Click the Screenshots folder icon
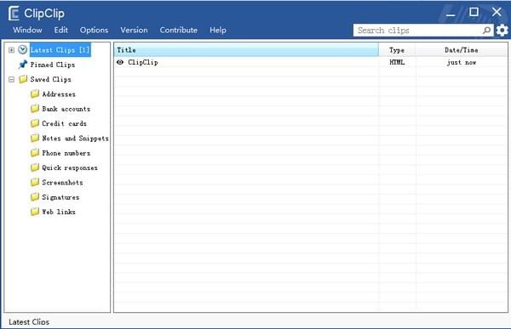This screenshot has width=511, height=329. [x=35, y=182]
